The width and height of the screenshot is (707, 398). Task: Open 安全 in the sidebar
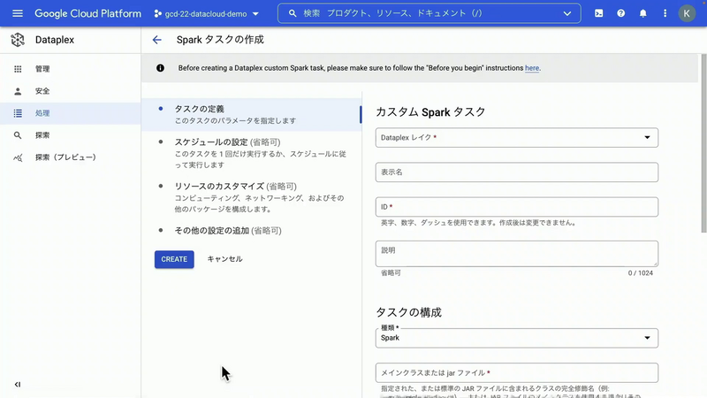coord(71,91)
